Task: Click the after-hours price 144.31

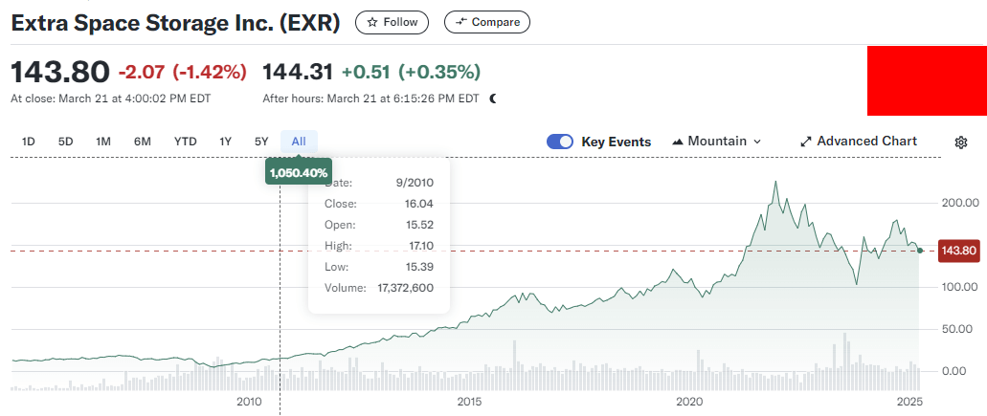Action: pyautogui.click(x=298, y=73)
